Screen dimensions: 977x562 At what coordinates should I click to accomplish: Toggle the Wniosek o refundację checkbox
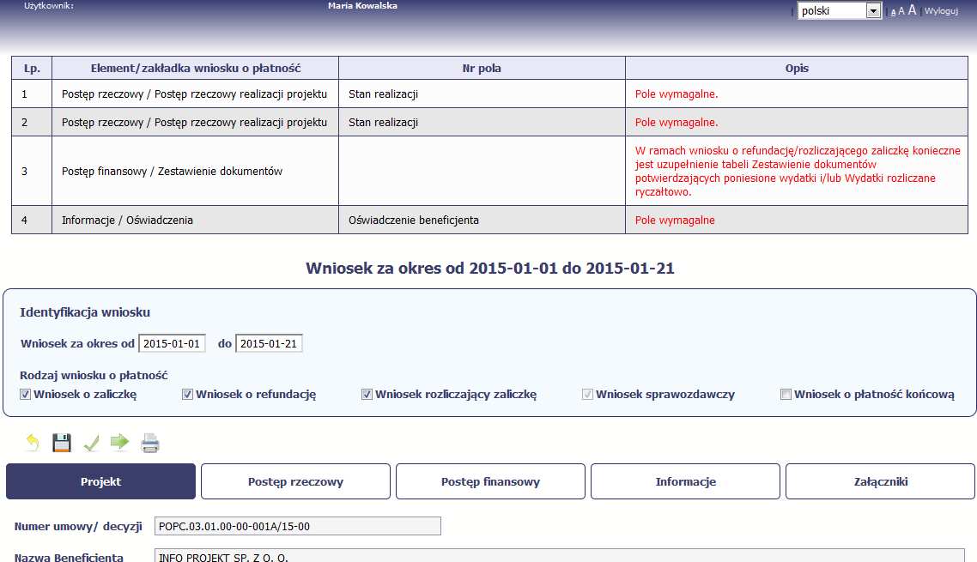point(187,395)
